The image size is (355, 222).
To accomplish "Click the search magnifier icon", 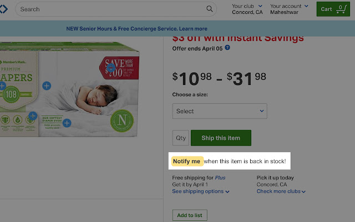I will [210, 9].
